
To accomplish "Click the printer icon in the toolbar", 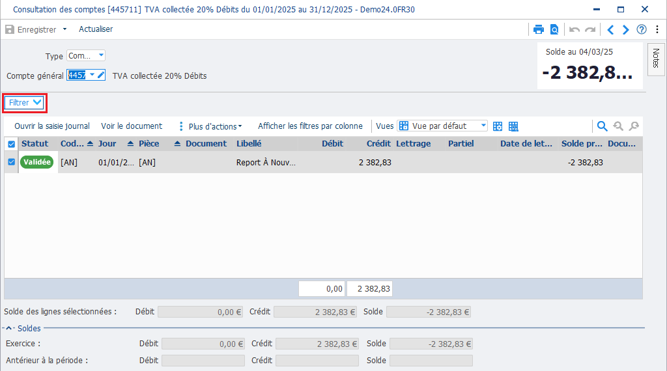I will (538, 29).
